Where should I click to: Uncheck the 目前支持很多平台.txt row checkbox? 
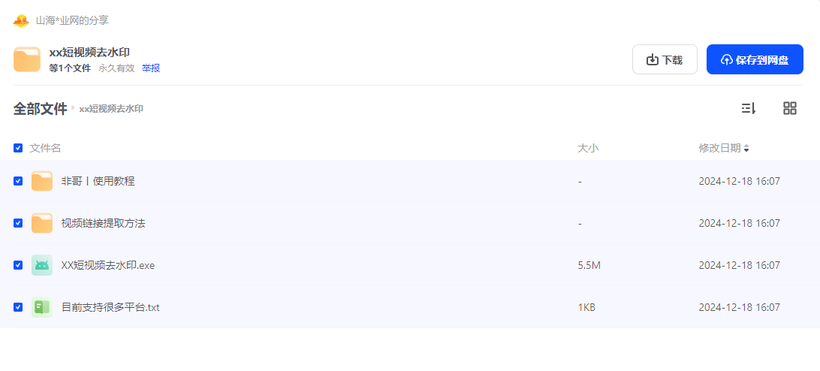pos(18,307)
